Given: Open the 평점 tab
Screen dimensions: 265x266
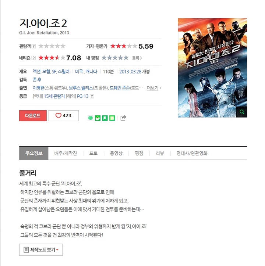Looking at the screenshot, I should (x=139, y=153).
